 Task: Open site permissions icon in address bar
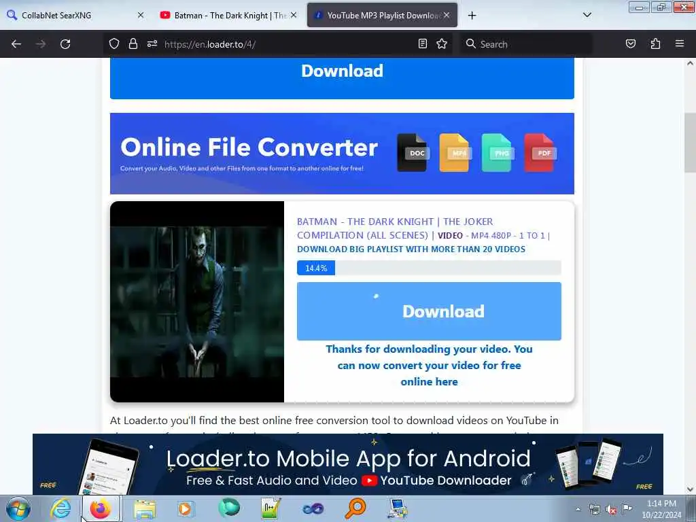pyautogui.click(x=152, y=43)
